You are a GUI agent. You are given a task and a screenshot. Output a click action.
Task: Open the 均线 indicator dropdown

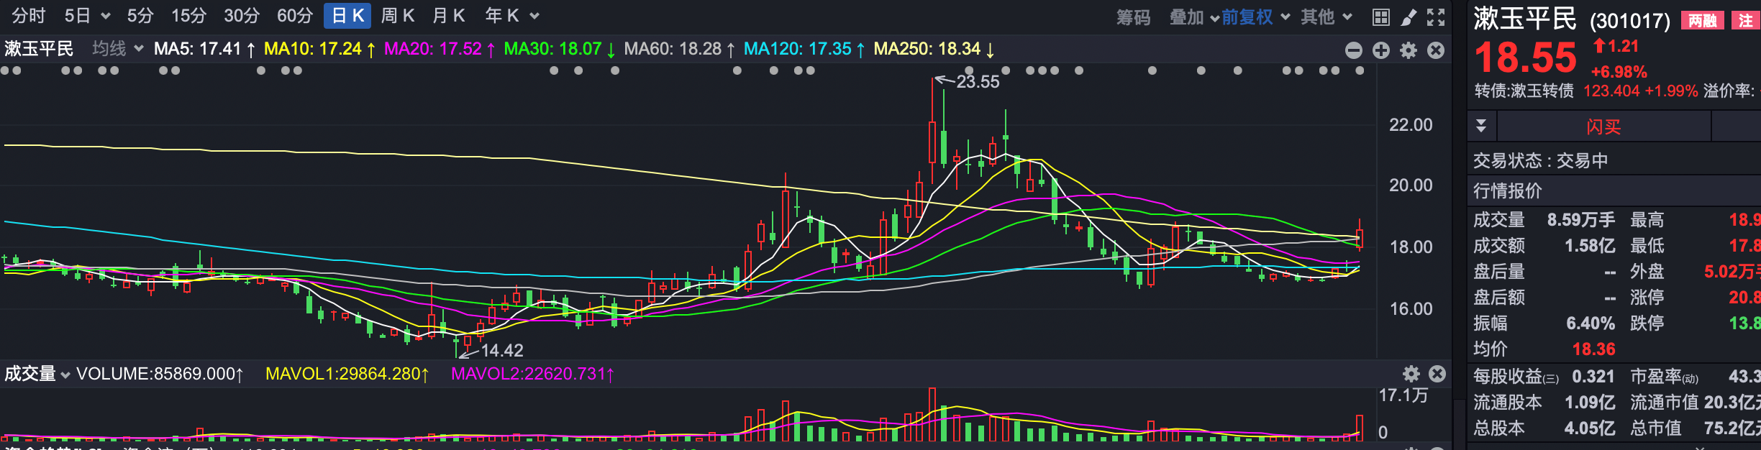[x=117, y=49]
